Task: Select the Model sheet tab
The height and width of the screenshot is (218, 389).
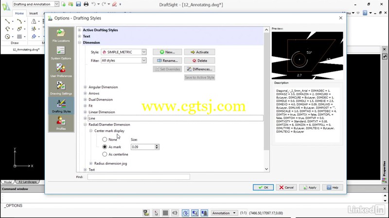Action: pyautogui.click(x=8, y=182)
